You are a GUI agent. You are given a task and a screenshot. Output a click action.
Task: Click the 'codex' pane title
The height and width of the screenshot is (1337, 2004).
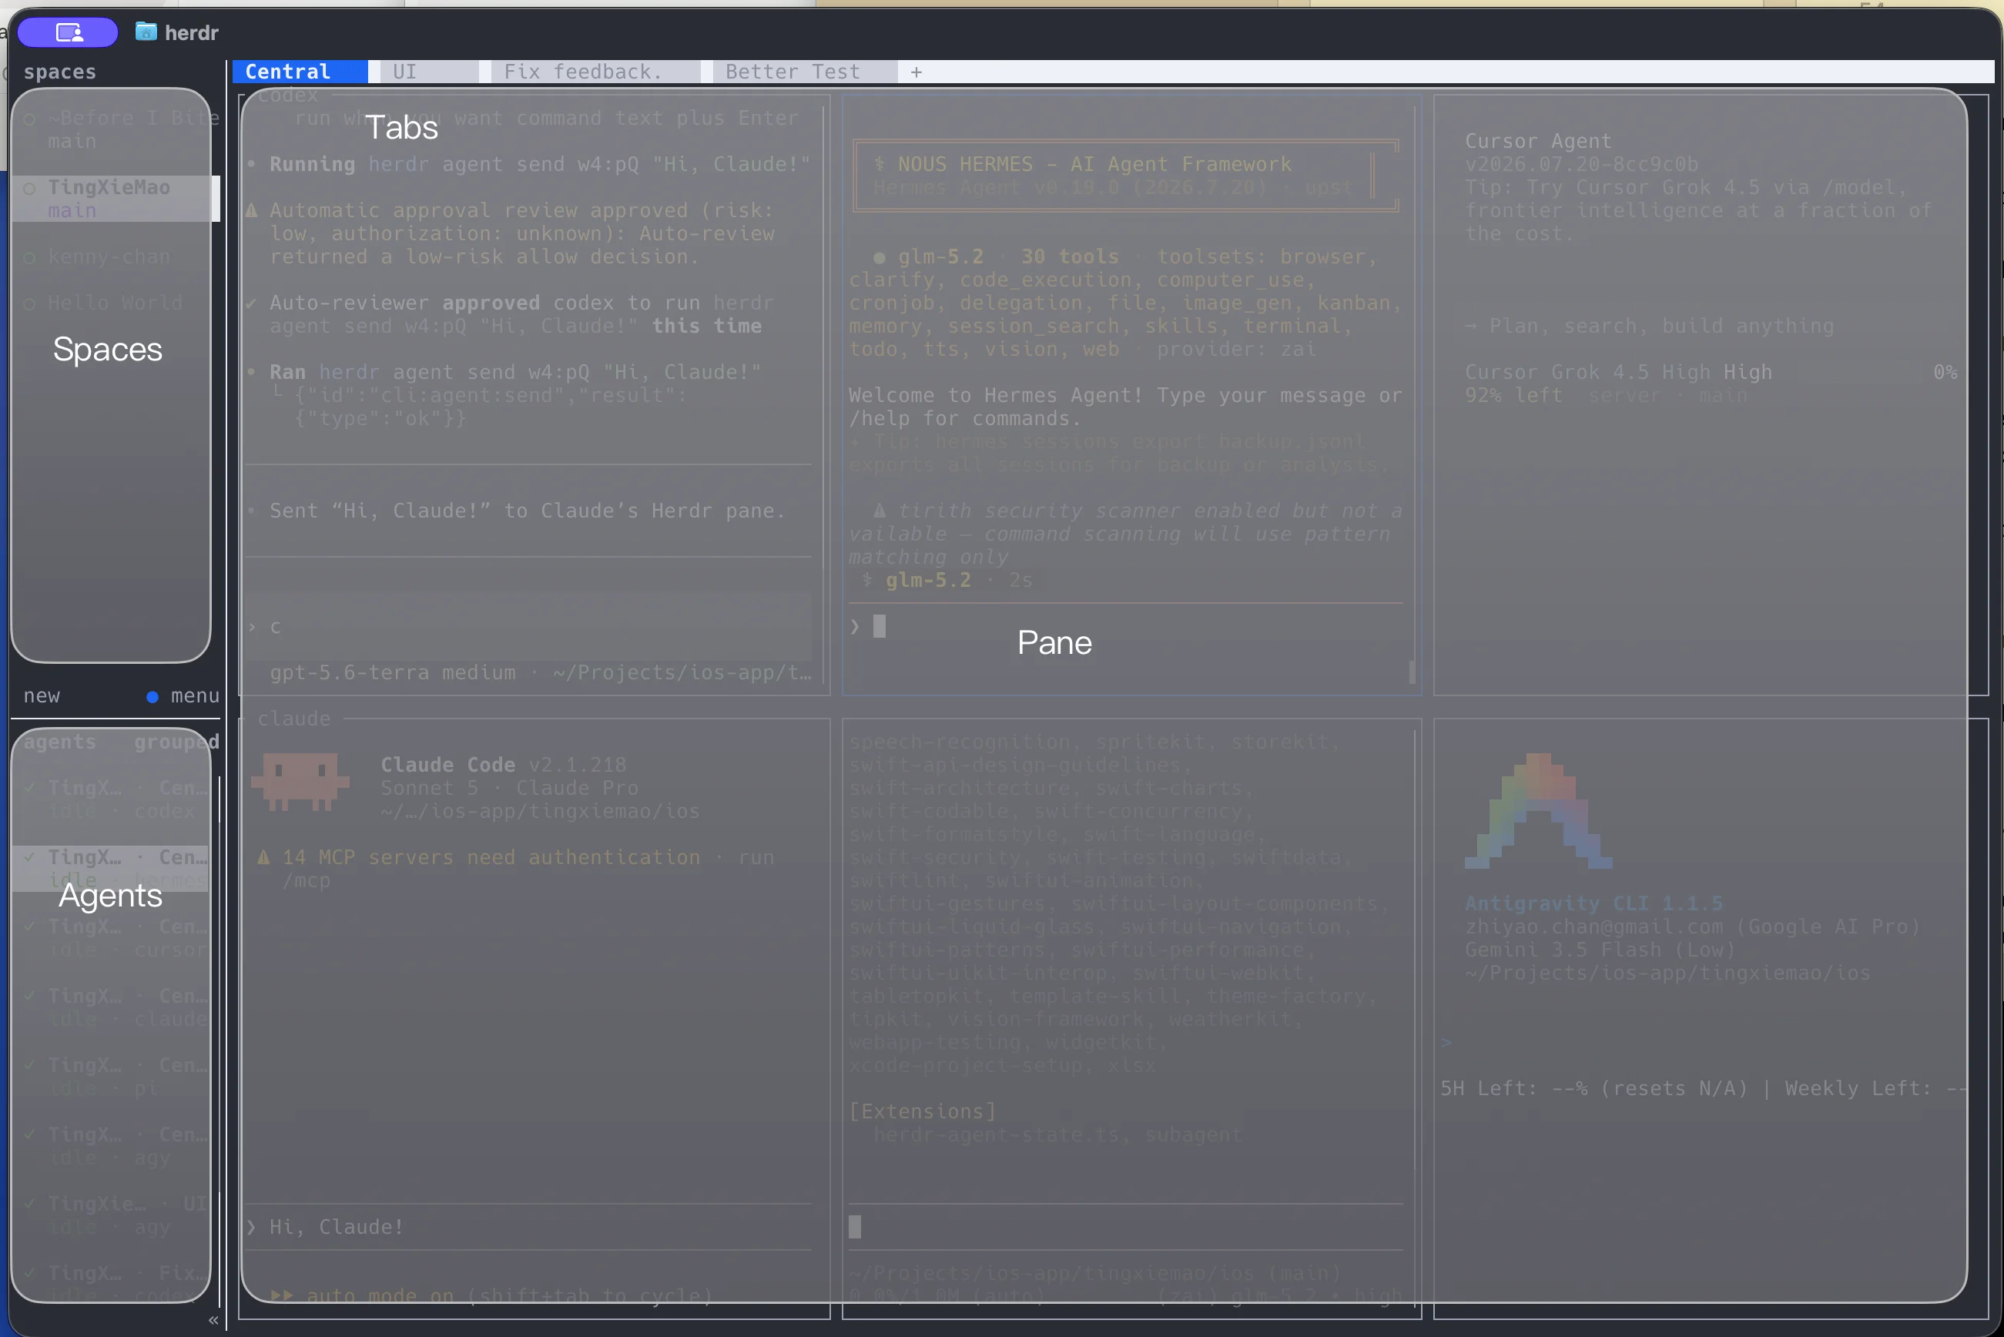tap(287, 95)
